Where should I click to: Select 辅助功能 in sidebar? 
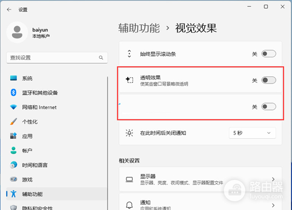click(56, 194)
